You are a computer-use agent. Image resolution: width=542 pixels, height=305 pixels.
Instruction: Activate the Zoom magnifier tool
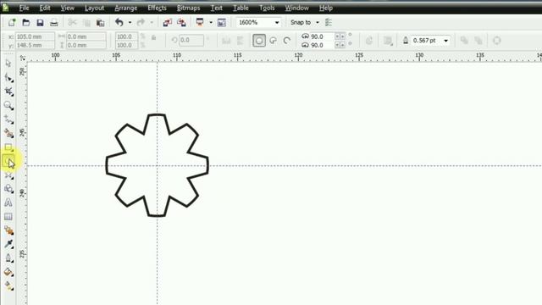(8, 105)
